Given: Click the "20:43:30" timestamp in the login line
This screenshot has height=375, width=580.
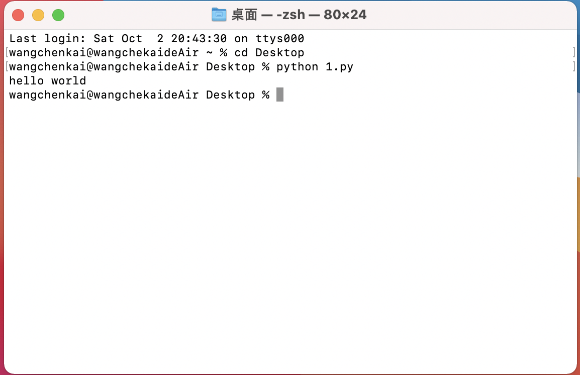Looking at the screenshot, I should click(199, 39).
